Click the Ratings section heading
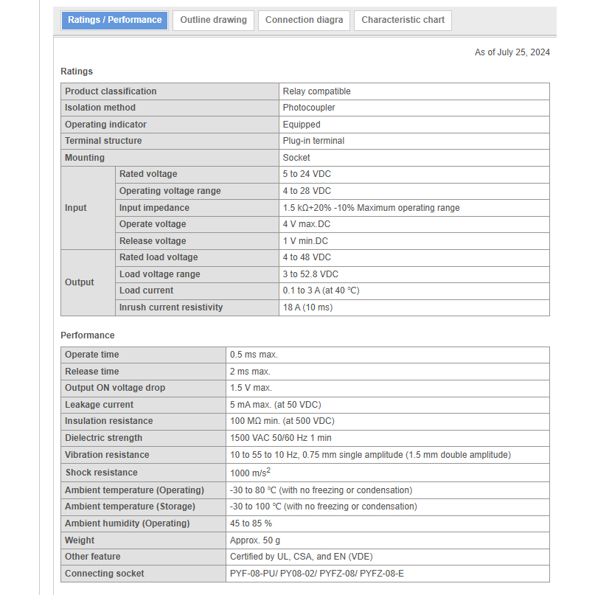The width and height of the screenshot is (595, 595). point(77,72)
